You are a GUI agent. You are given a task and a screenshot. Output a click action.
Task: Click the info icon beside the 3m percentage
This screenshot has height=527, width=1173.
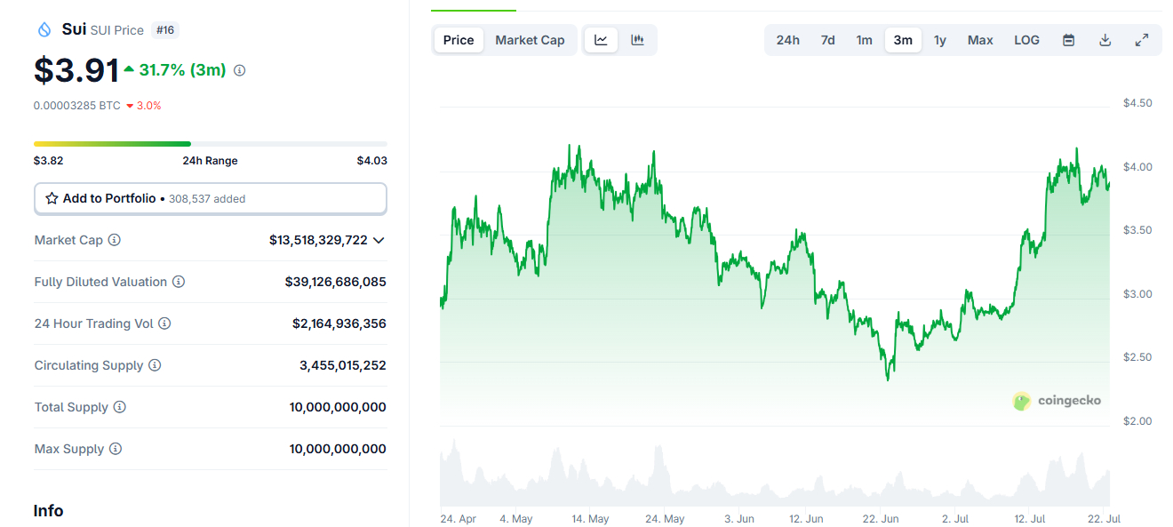coord(240,70)
